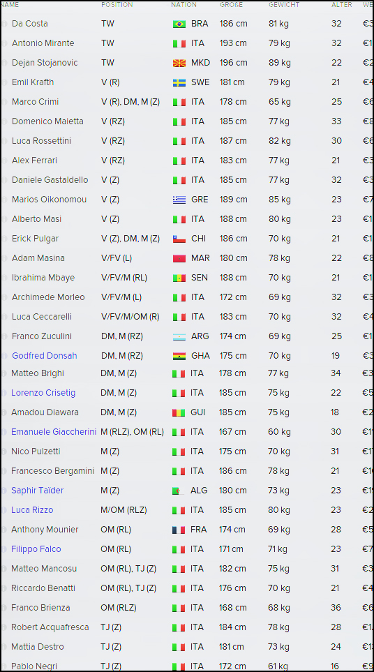Sort by the NATION column header
Screen dimensions: 374x672
point(184,5)
